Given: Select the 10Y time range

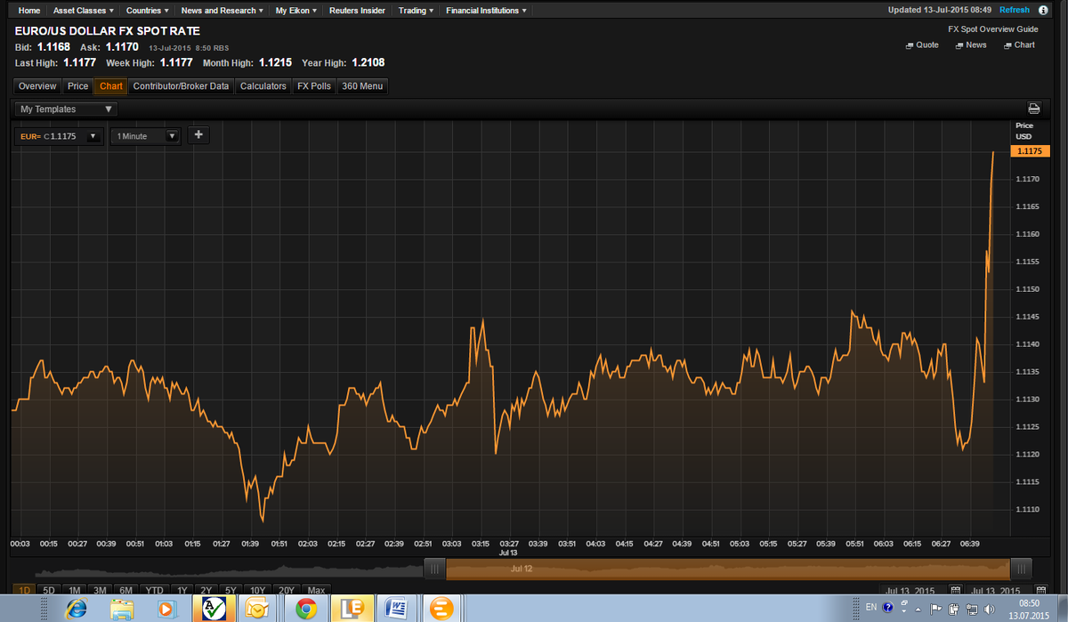Looking at the screenshot, I should (x=258, y=590).
